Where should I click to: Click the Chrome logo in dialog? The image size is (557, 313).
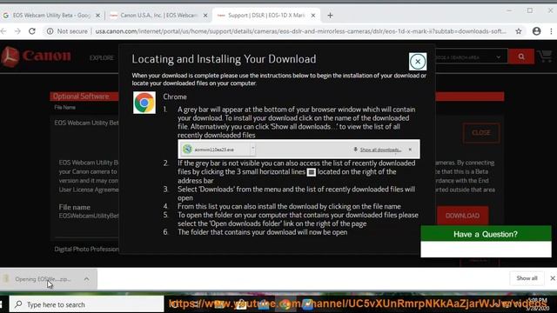[x=144, y=103]
